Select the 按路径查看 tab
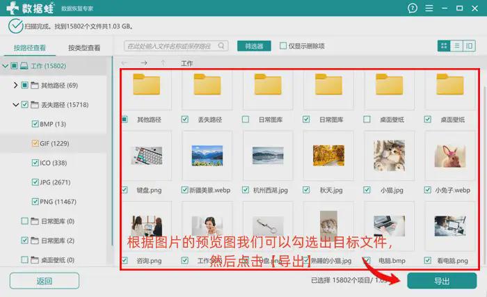487x297 pixels. coord(30,48)
